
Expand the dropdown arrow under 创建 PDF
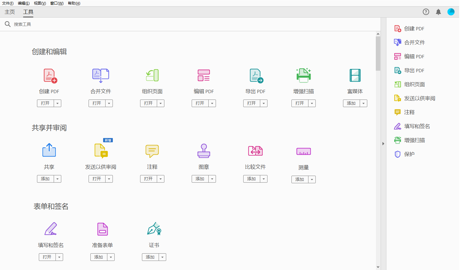(58, 103)
